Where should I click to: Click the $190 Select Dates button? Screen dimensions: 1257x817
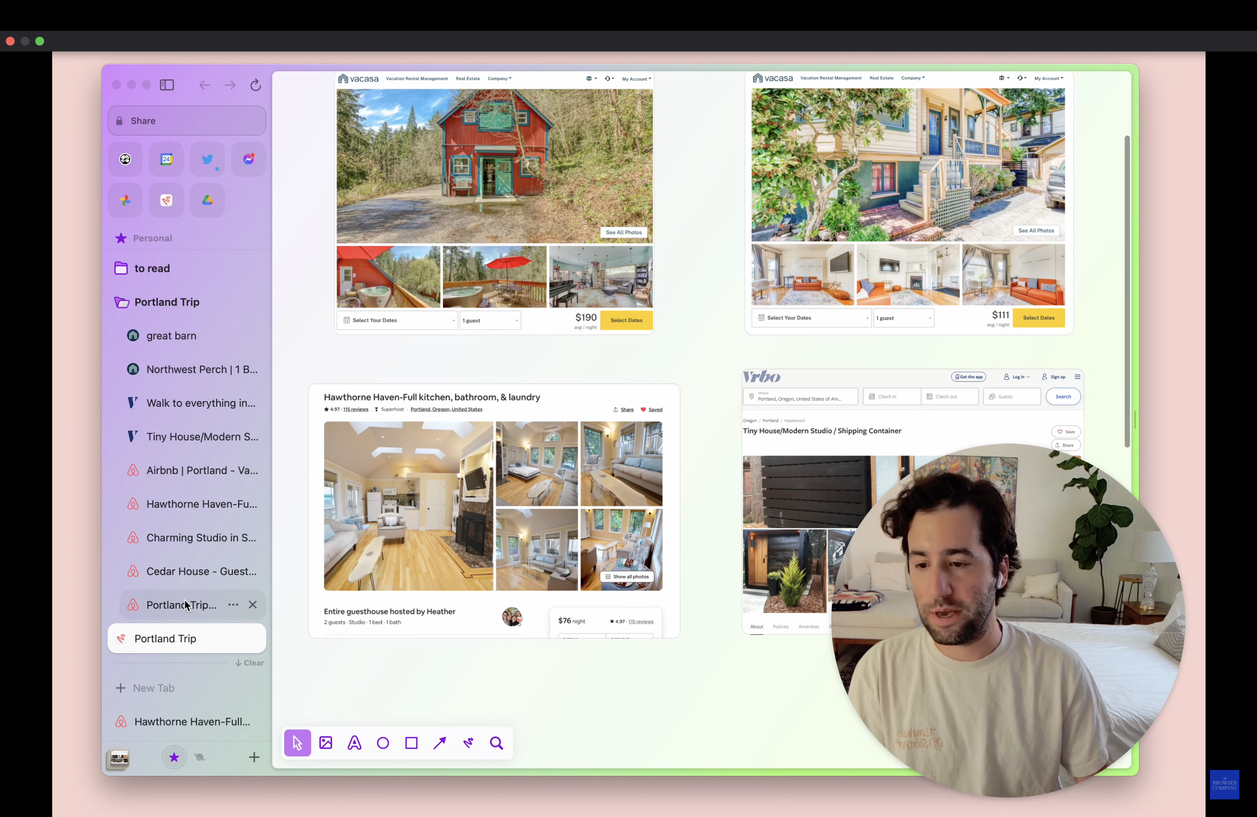pyautogui.click(x=626, y=320)
